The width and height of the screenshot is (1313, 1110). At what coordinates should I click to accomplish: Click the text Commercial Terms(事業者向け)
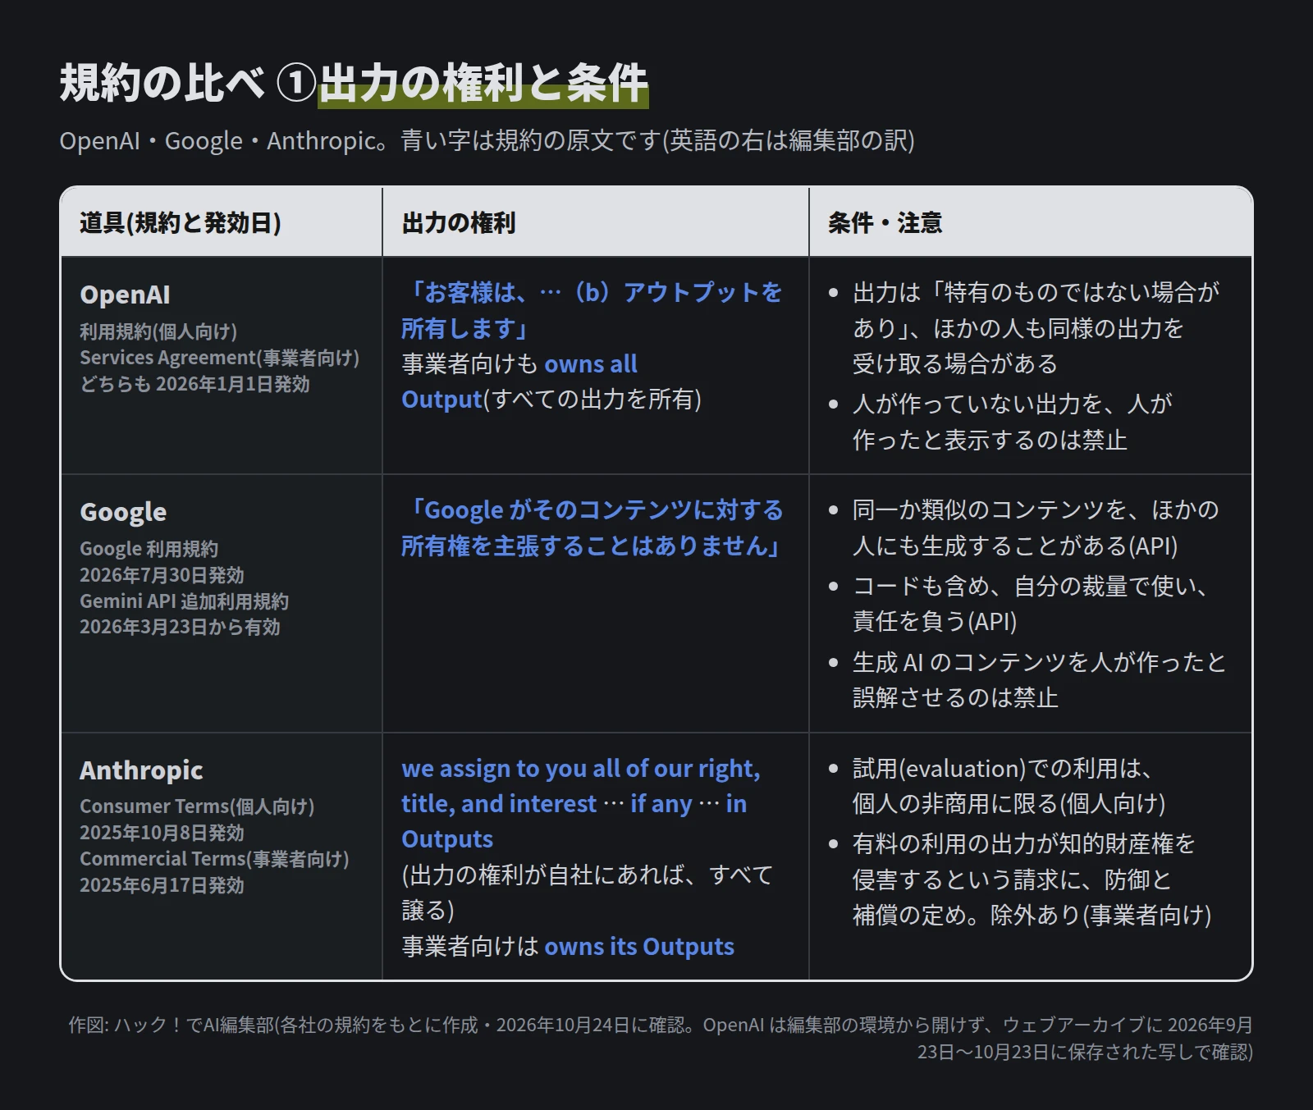click(x=214, y=859)
